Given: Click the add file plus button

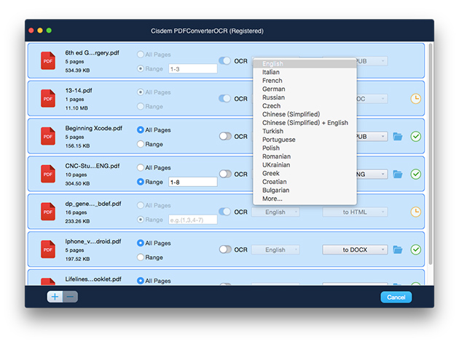Looking at the screenshot, I should point(55,297).
